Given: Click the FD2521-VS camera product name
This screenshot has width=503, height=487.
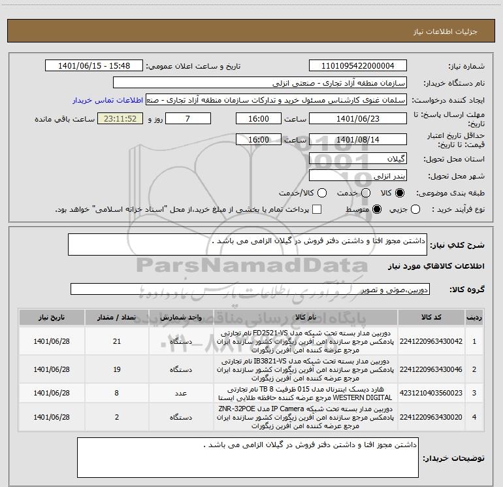Looking at the screenshot, I should click(306, 341).
